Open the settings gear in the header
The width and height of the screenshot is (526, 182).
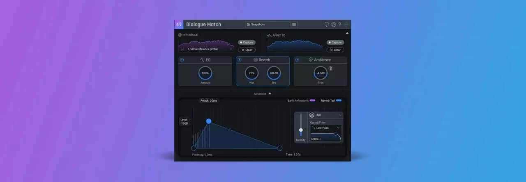tap(334, 25)
